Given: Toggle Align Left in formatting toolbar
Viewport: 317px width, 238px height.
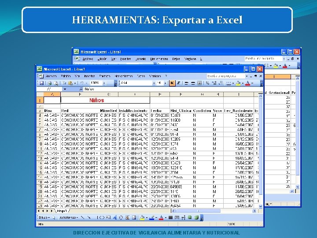Looking at the screenshot, I should (186, 83).
